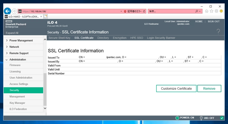
Task: Open the browser Home icon
Action: click(x=207, y=11)
